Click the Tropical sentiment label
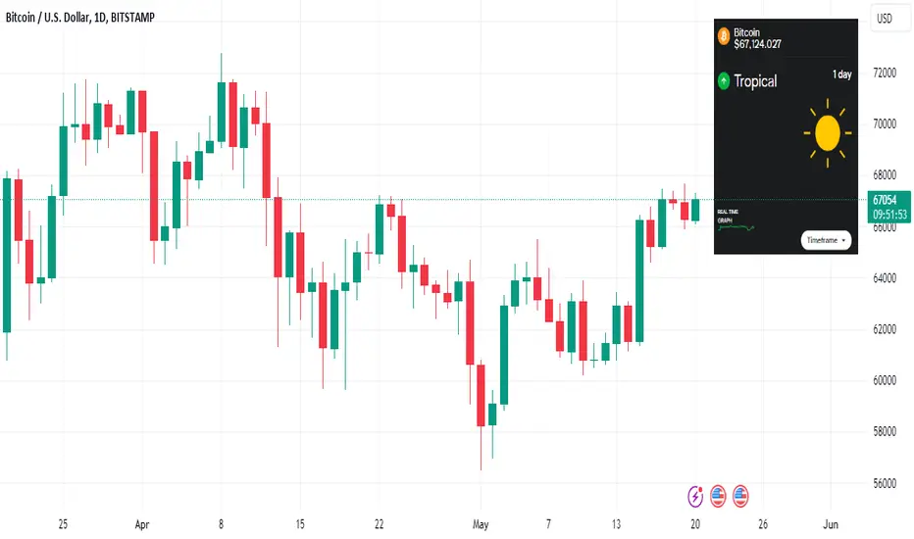The height and width of the screenshot is (539, 914). (x=755, y=81)
